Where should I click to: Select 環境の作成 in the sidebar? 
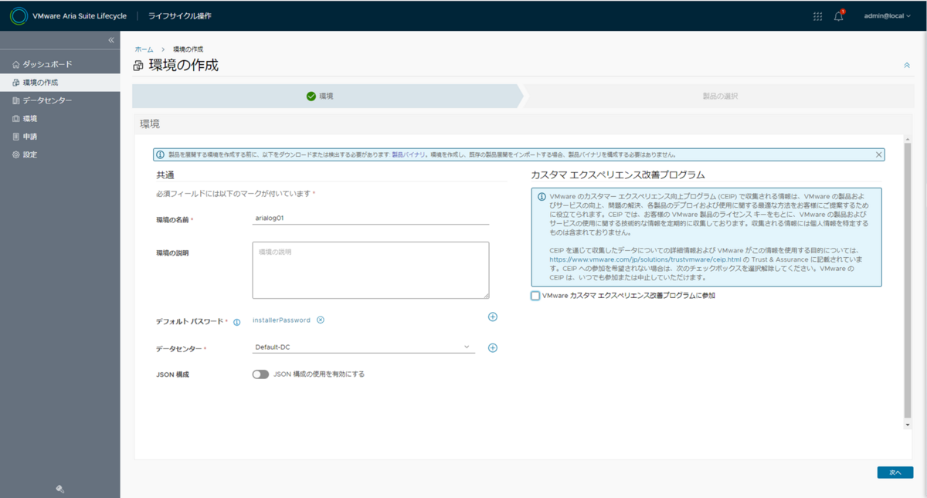(59, 83)
